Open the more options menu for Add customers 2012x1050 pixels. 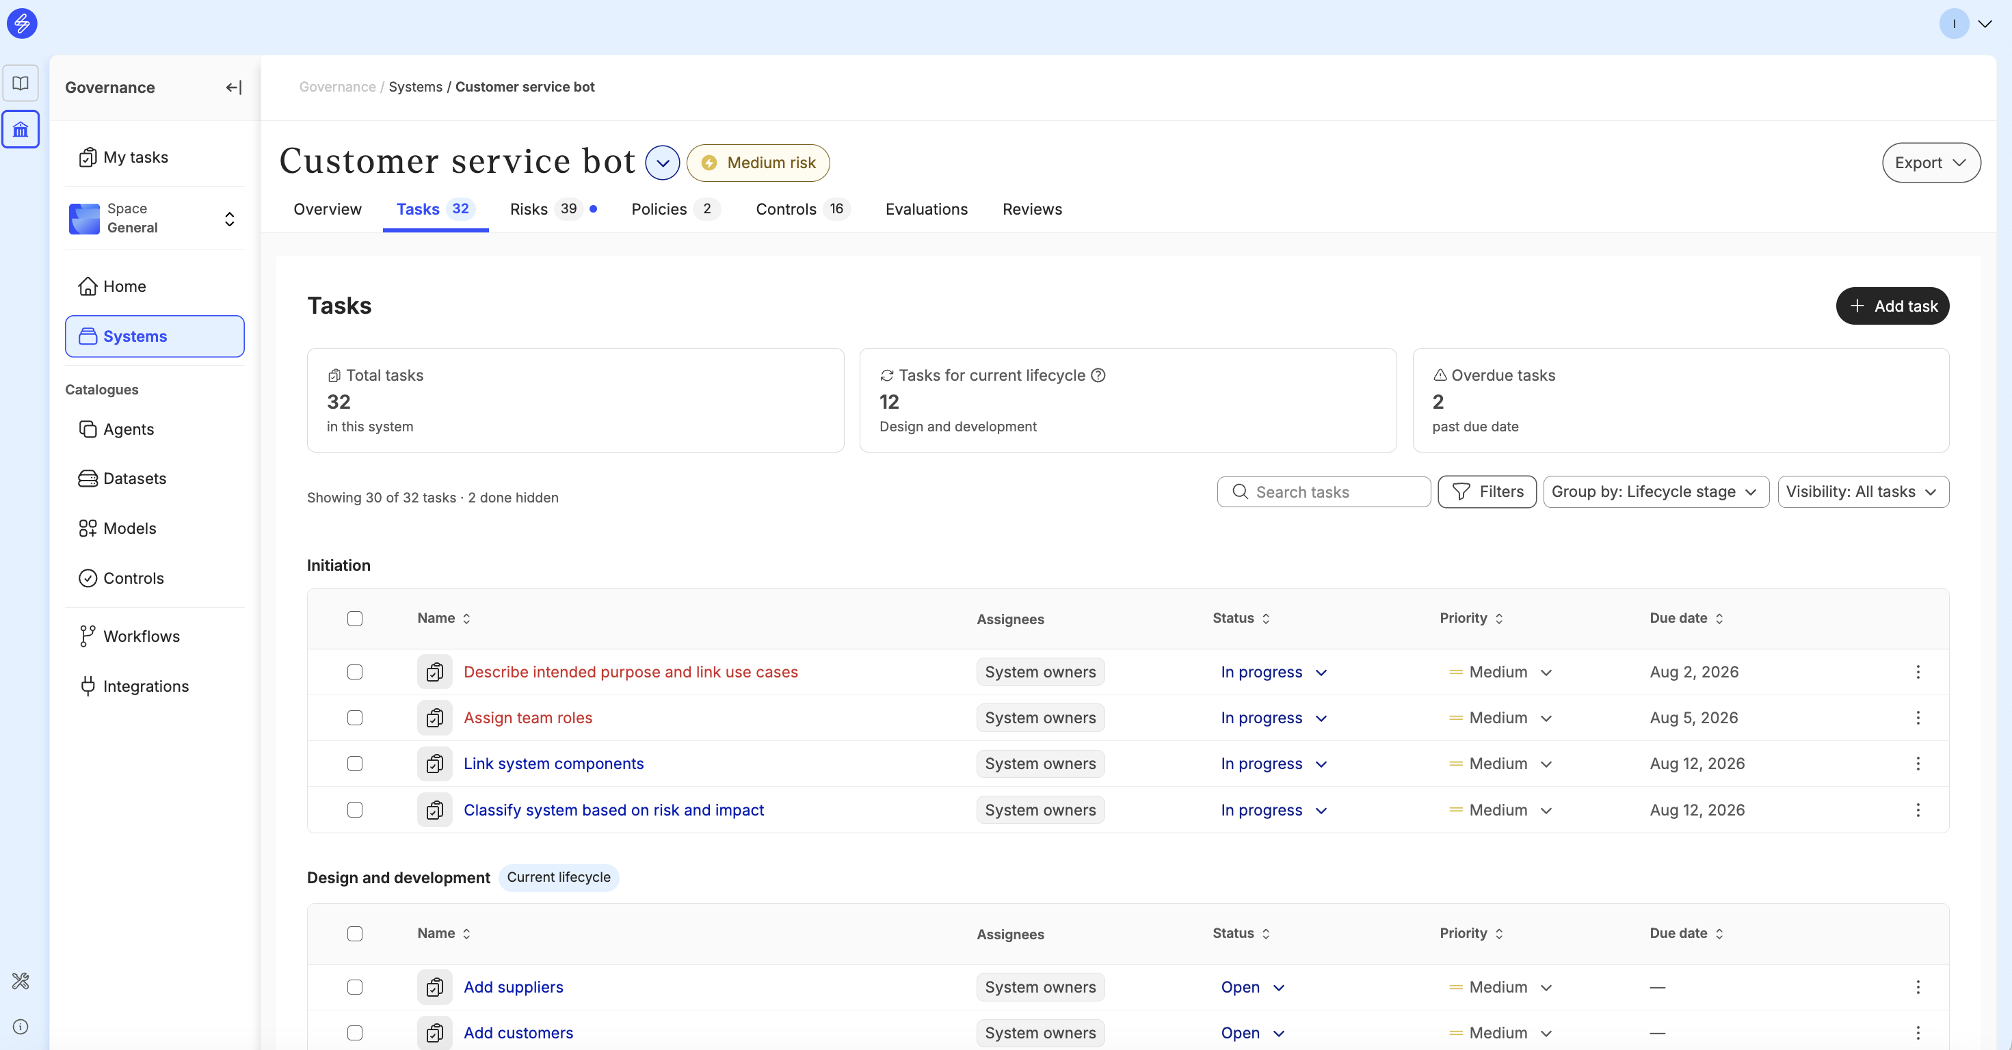point(1918,1034)
